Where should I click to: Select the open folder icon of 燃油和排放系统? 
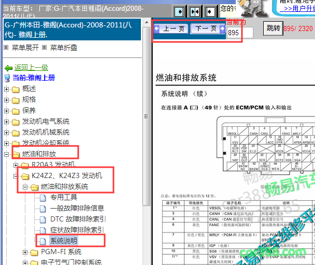click(34, 187)
